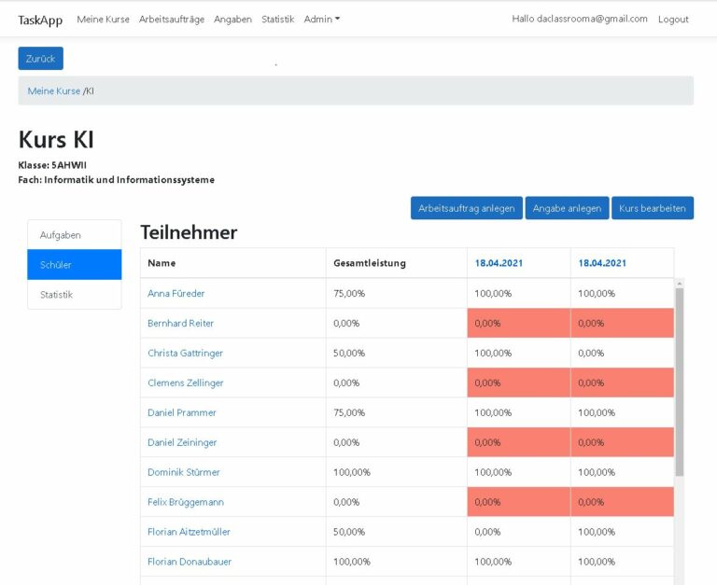
Task: Open student Florian Aitzetmüller
Action: pos(189,532)
